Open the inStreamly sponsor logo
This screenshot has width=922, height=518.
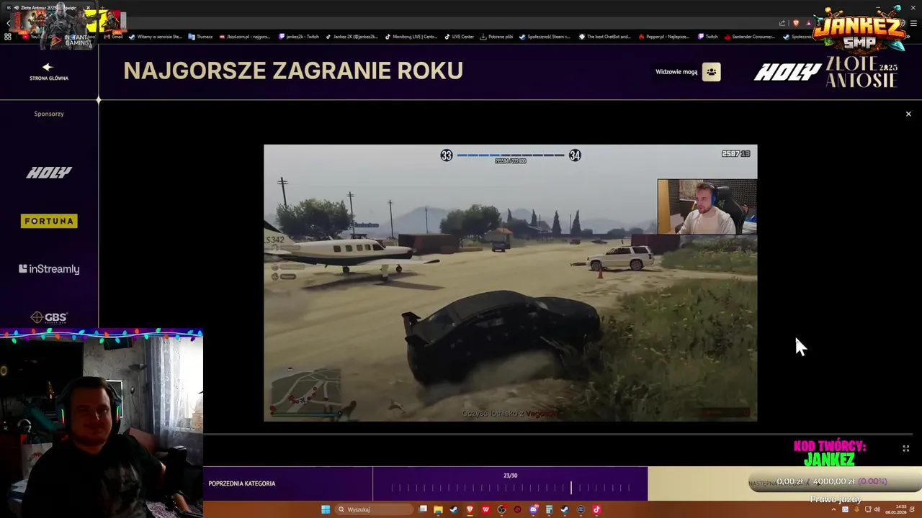point(49,269)
